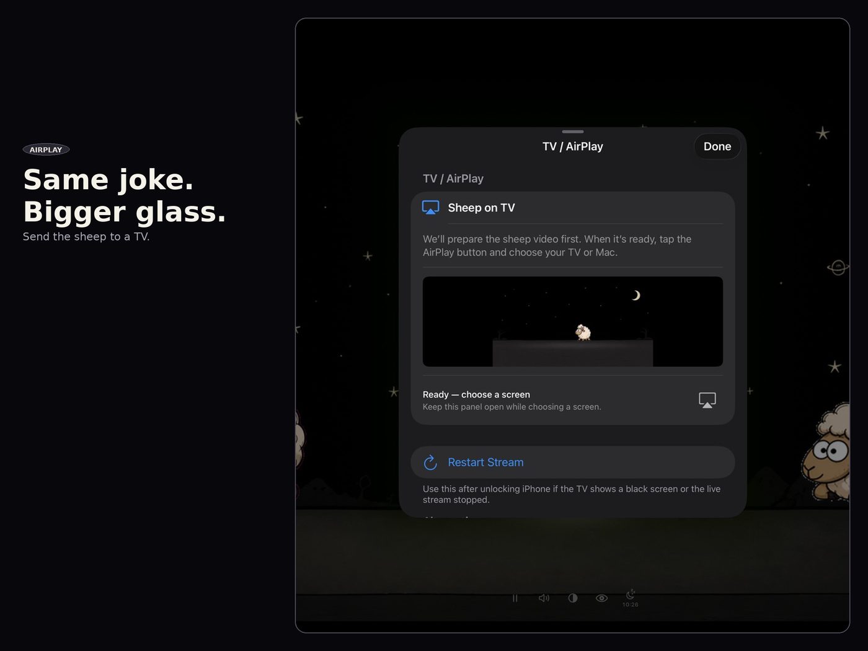Click the "Same joke. Bigger glass." headline
This screenshot has height=651, width=868.
124,195
